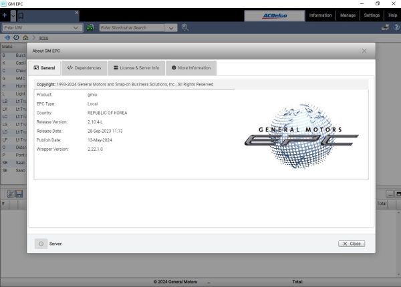The image size is (401, 287).
Task: Switch to License & Server Info tab
Action: coord(136,68)
